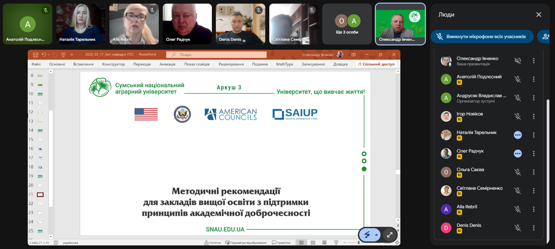
Task: Open the Вставлення ribbon tab
Action: 83,64
